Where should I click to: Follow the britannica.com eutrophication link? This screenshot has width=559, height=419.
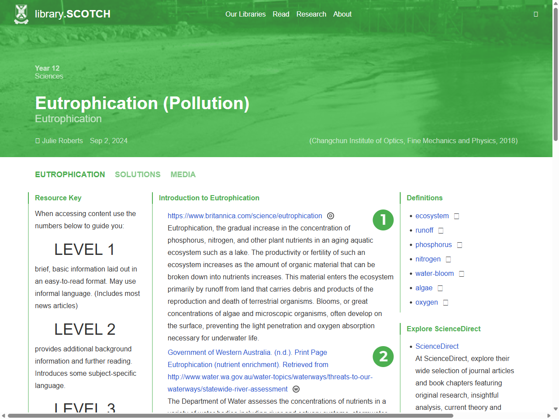(245, 216)
